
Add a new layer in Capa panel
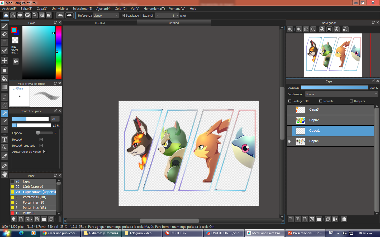point(291,219)
